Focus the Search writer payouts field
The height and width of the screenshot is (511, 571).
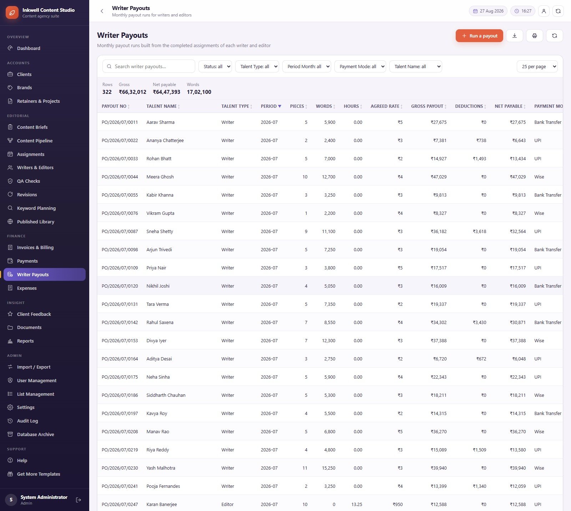149,66
